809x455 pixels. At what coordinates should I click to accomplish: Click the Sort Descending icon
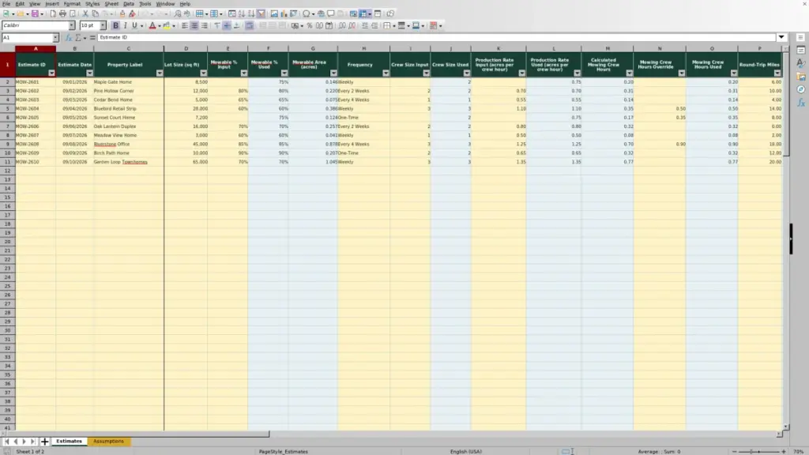[x=251, y=13]
